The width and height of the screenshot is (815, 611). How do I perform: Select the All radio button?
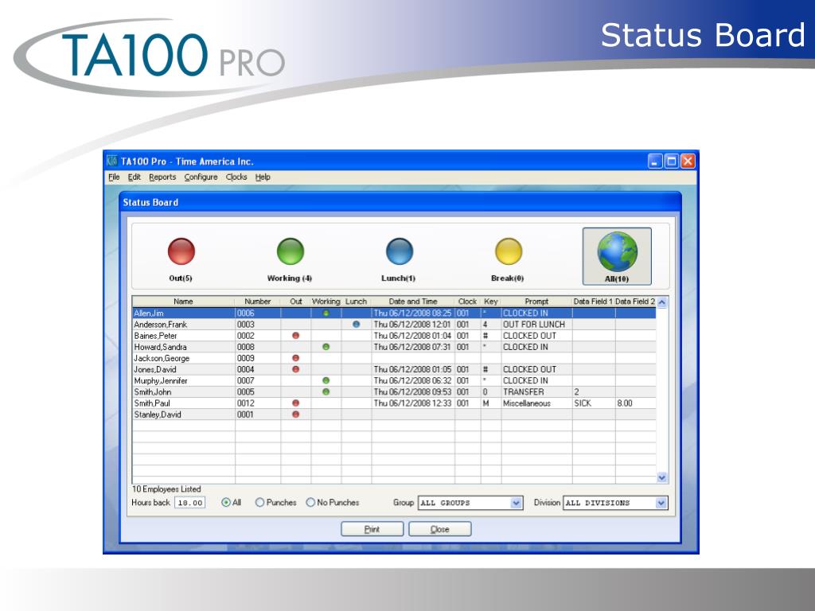click(225, 503)
